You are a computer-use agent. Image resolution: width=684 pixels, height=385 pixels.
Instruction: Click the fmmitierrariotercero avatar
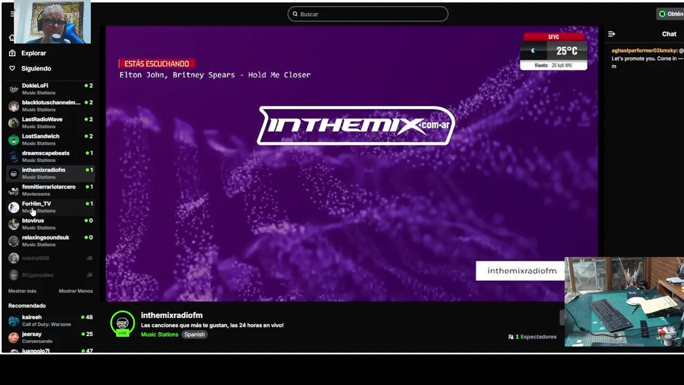[x=14, y=190]
